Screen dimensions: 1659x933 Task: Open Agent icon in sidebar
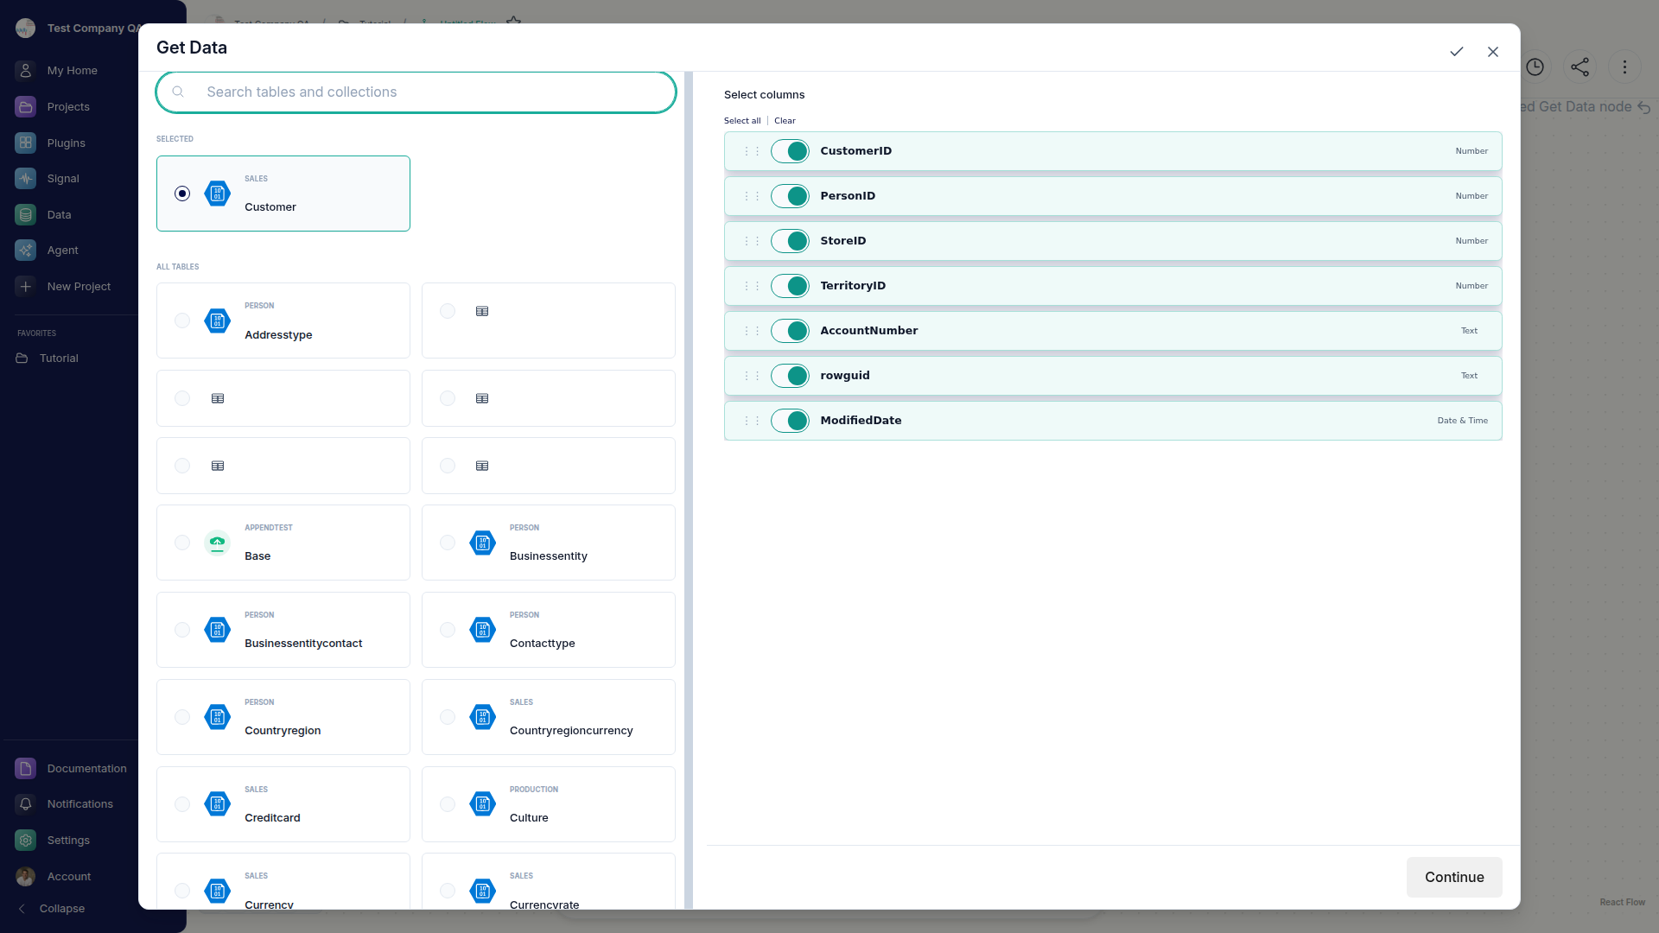(26, 251)
